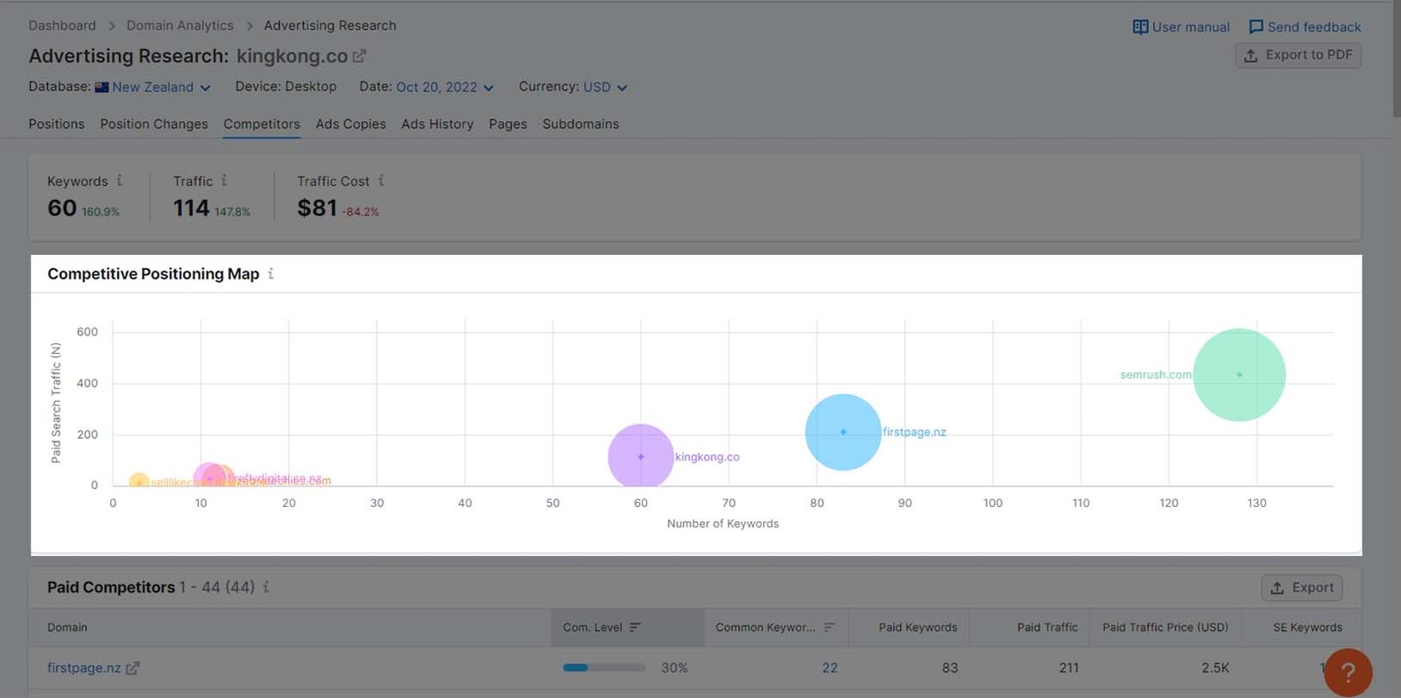The image size is (1401, 698).
Task: Click sort icon in Common Keywords column header
Action: pyautogui.click(x=828, y=627)
